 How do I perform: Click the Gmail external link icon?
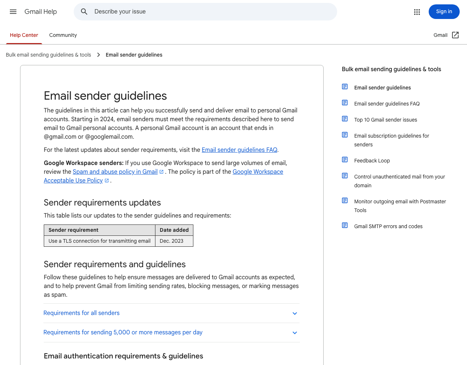click(x=455, y=35)
